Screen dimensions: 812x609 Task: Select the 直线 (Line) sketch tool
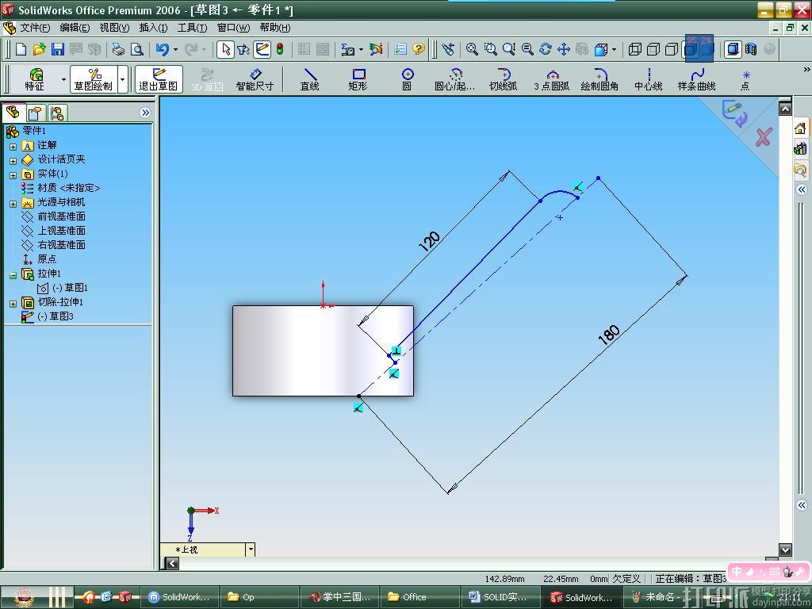tap(309, 79)
